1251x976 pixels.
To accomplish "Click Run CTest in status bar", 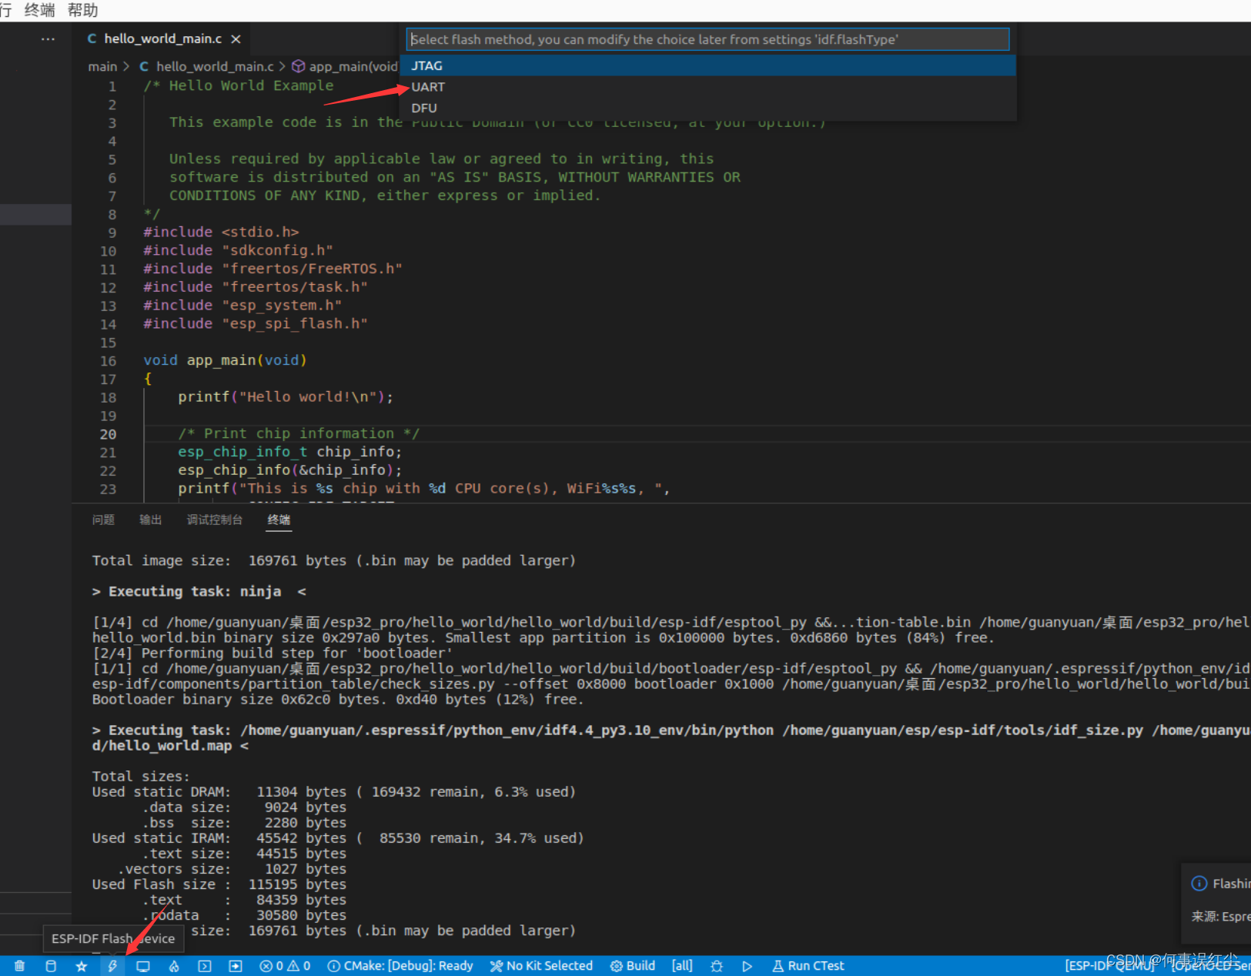I will [x=808, y=966].
